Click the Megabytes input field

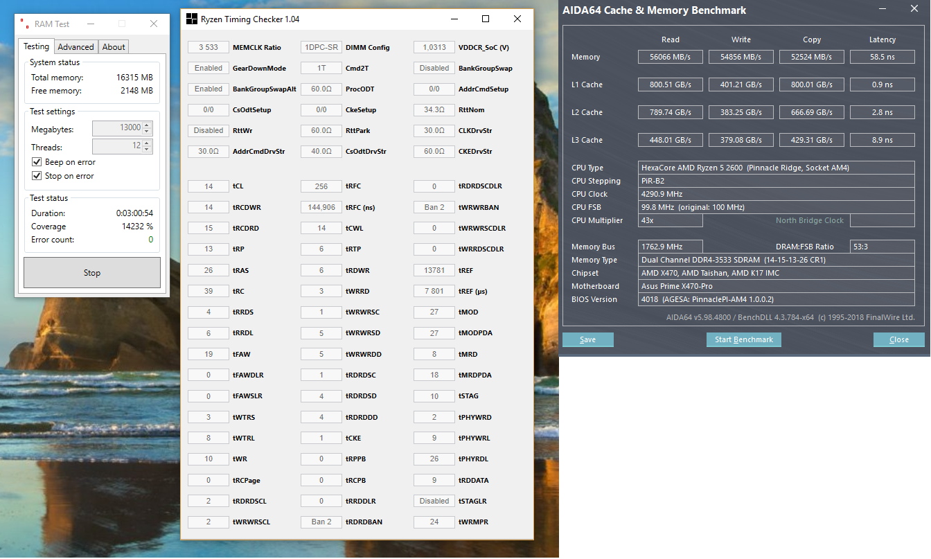117,128
